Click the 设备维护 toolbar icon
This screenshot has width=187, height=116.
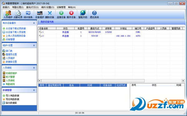40,14
